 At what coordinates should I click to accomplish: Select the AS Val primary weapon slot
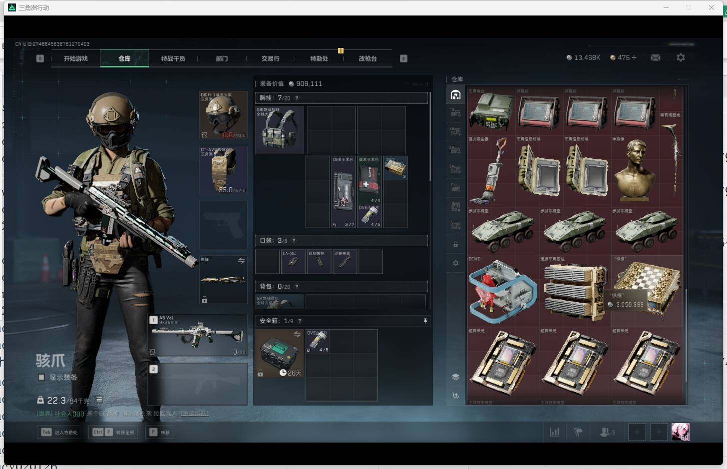198,335
